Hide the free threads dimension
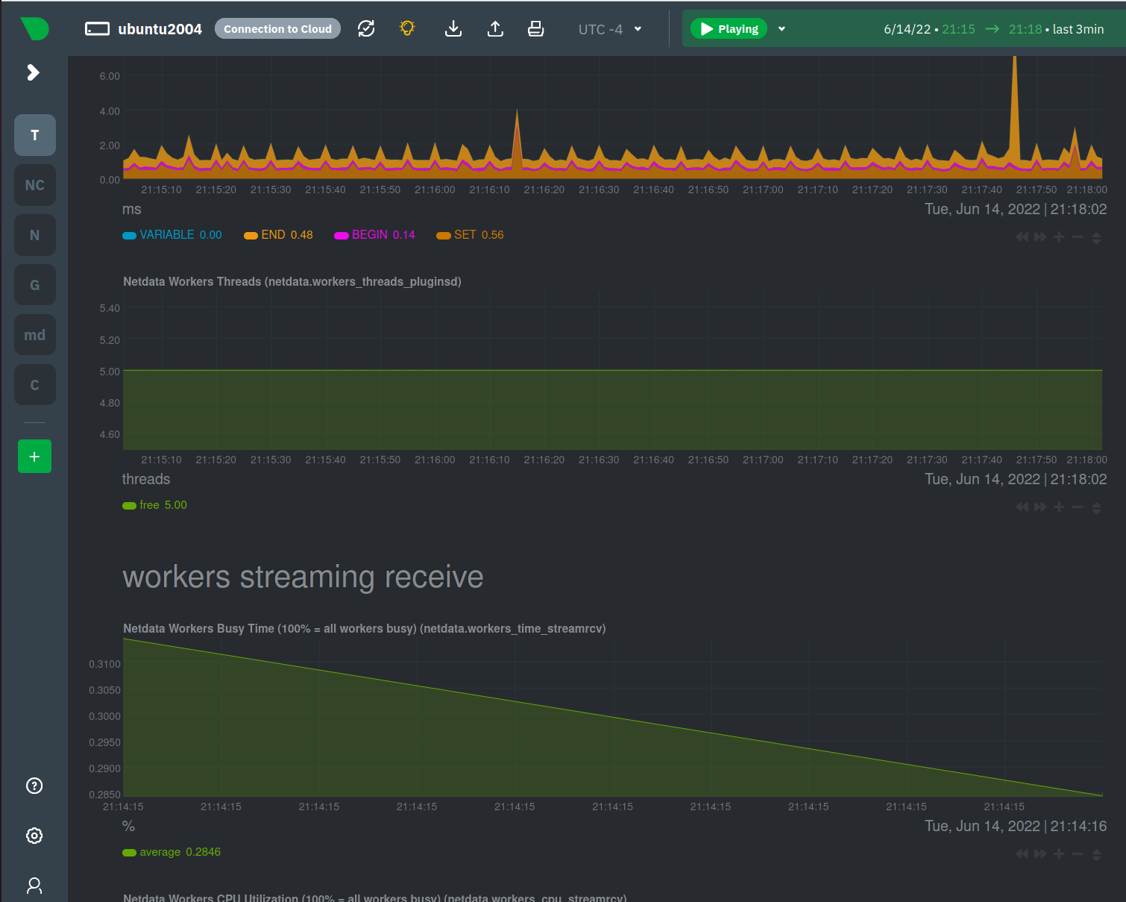 (x=154, y=505)
